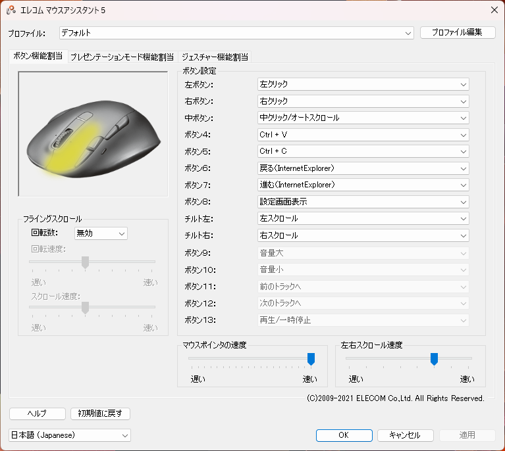Viewport: 505px width, 451px height.
Task: Click the マウスポインタの速度 slider handle
Action: 311,358
